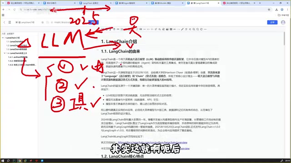Screen dimensions: 291x163
Task: Insert a code block using the angle-brackets icon
Action: [x=152, y=29]
